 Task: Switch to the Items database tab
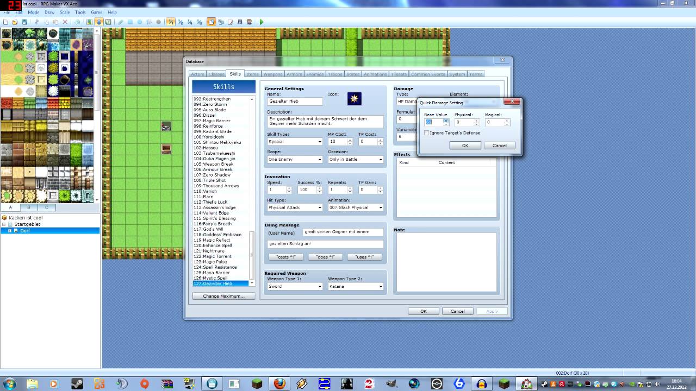click(x=252, y=74)
